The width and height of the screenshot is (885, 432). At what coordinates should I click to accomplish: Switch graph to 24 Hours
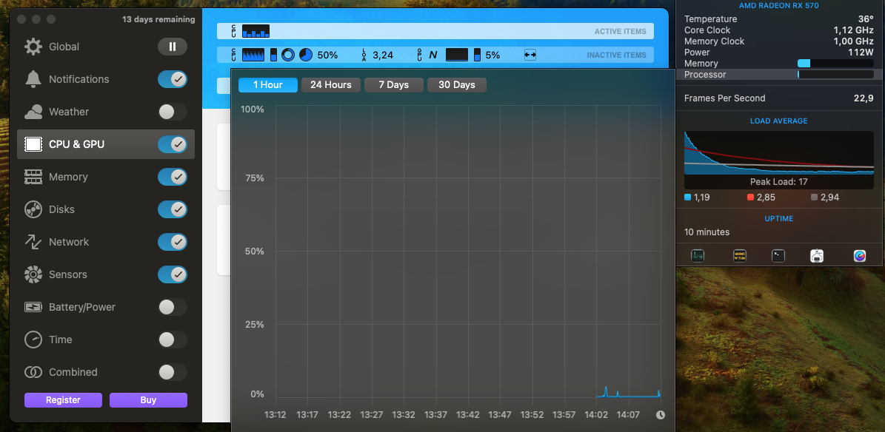pyautogui.click(x=330, y=85)
